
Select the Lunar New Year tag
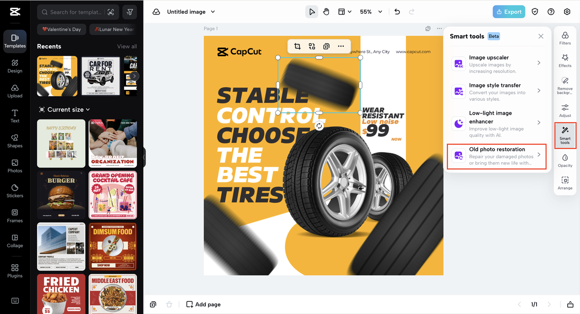point(113,29)
